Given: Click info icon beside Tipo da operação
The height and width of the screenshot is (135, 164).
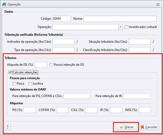Looking at the screenshot, I should pyautogui.click(x=77, y=50).
